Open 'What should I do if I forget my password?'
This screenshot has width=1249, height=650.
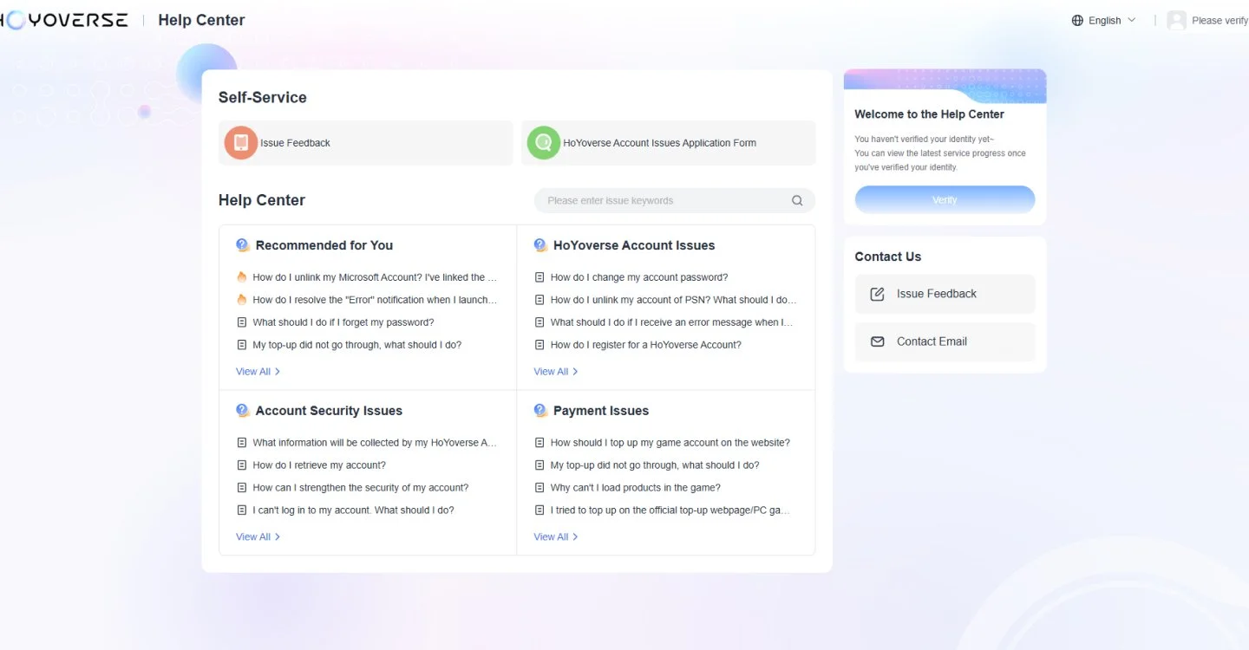click(x=343, y=322)
